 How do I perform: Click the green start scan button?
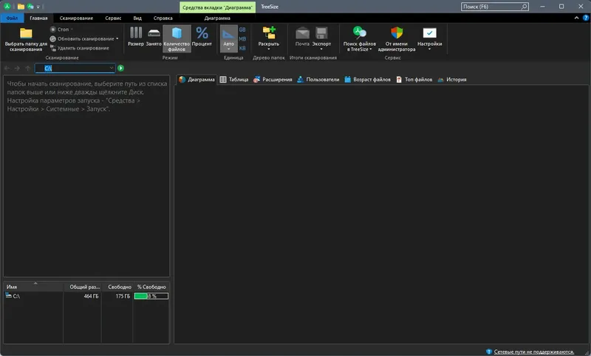120,68
